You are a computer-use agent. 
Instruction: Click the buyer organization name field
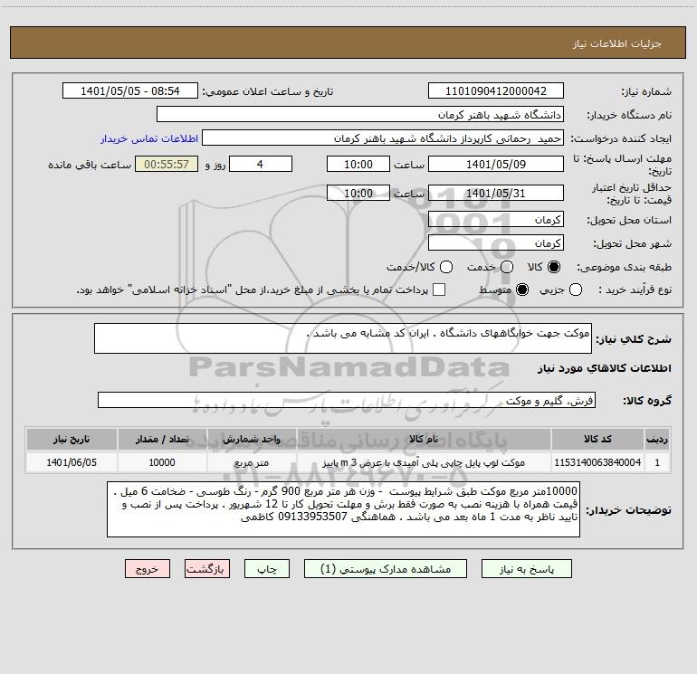click(360, 114)
